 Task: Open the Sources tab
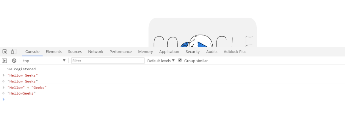coord(75,52)
